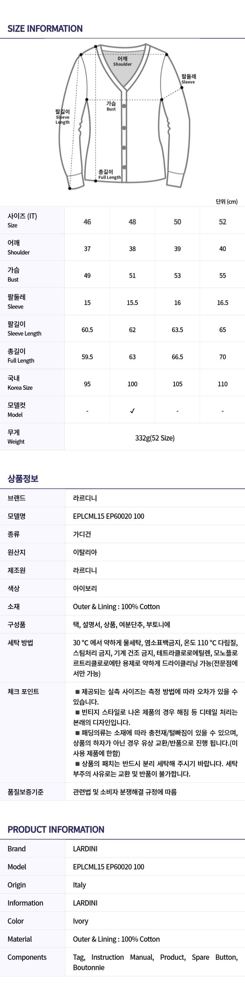This screenshot has width=245, height=997.
Task: Click the Sleeve Length label on the diagram
Action: (62, 117)
